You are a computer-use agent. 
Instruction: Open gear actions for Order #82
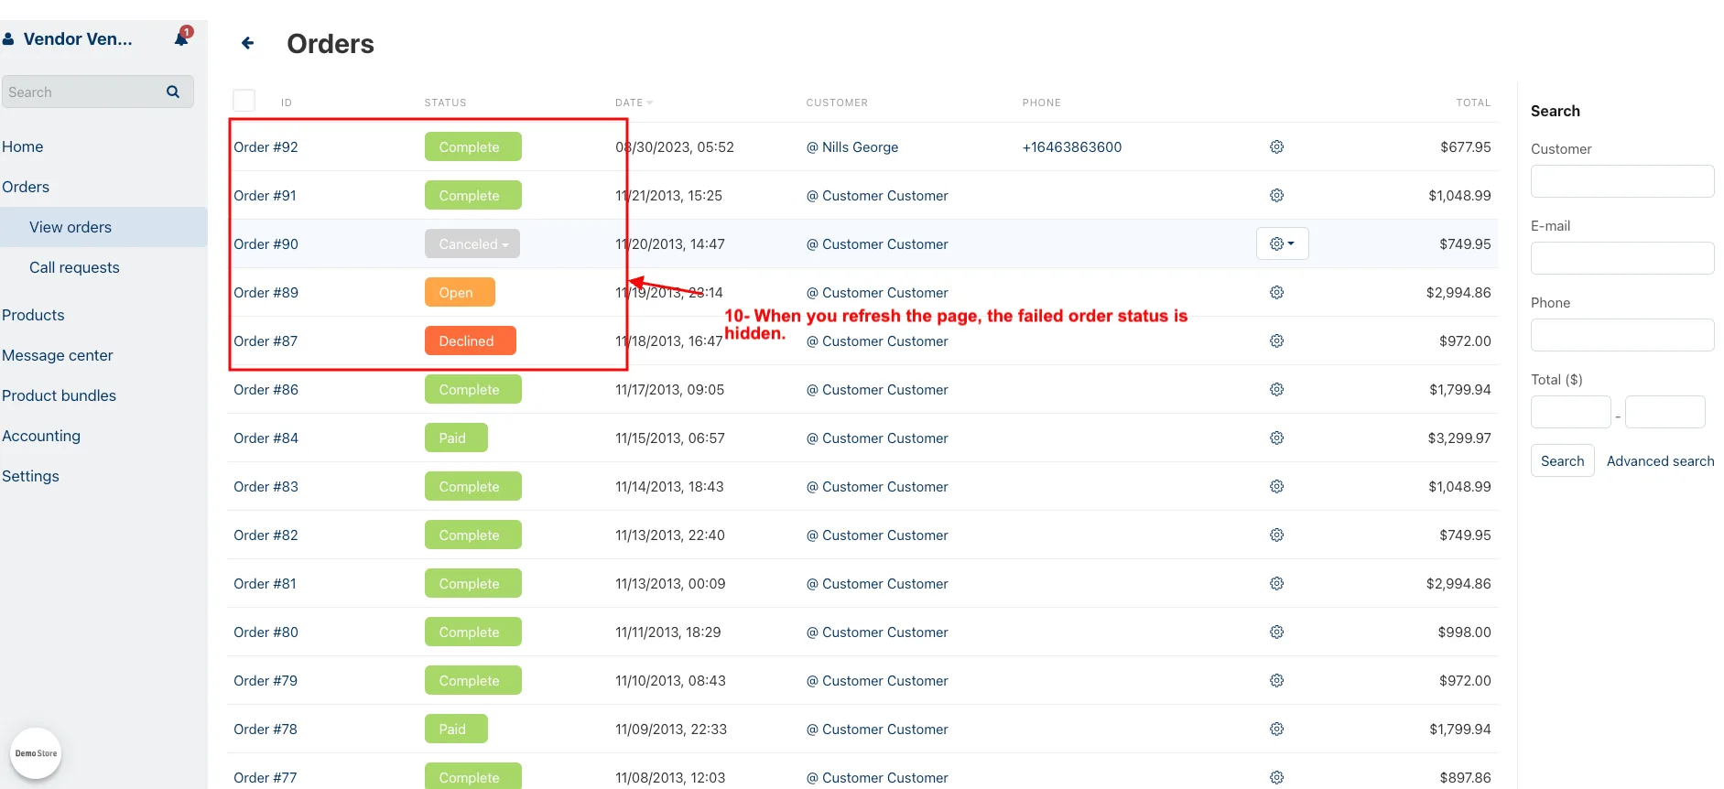tap(1276, 535)
